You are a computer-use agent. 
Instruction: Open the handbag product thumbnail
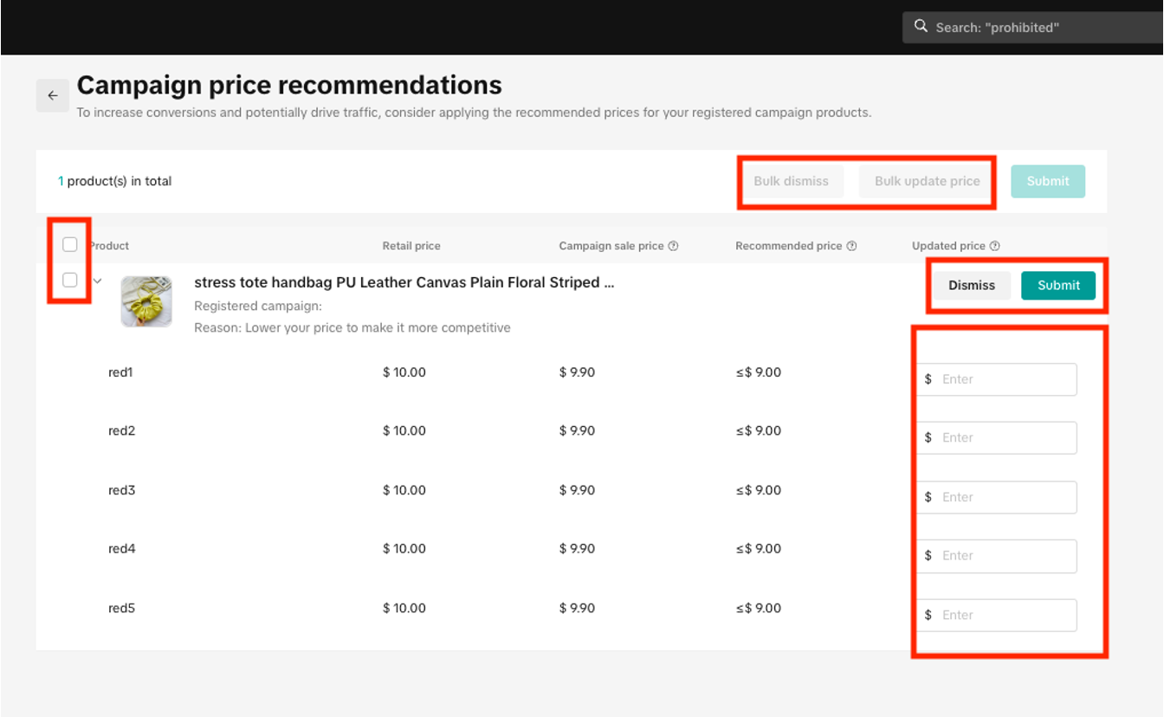click(x=146, y=301)
